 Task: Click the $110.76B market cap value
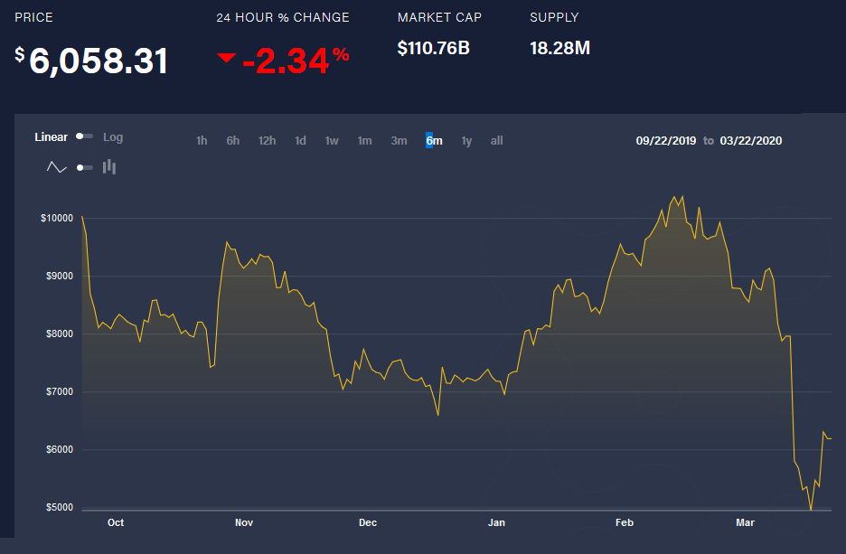coord(433,48)
